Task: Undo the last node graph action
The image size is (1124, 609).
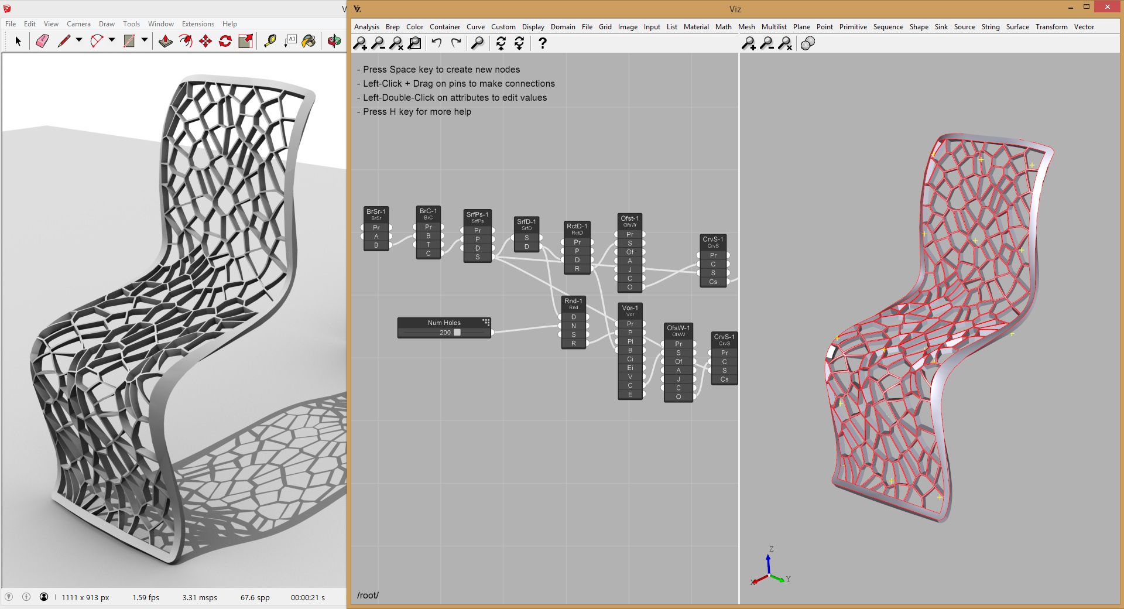Action: (x=437, y=43)
